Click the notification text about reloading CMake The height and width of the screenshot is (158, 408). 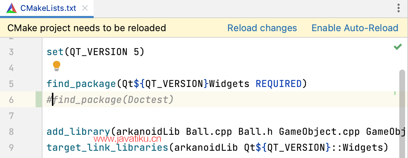coord(87,28)
